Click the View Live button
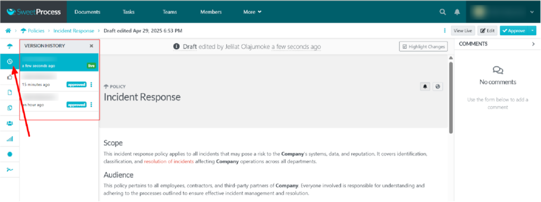 click(463, 31)
